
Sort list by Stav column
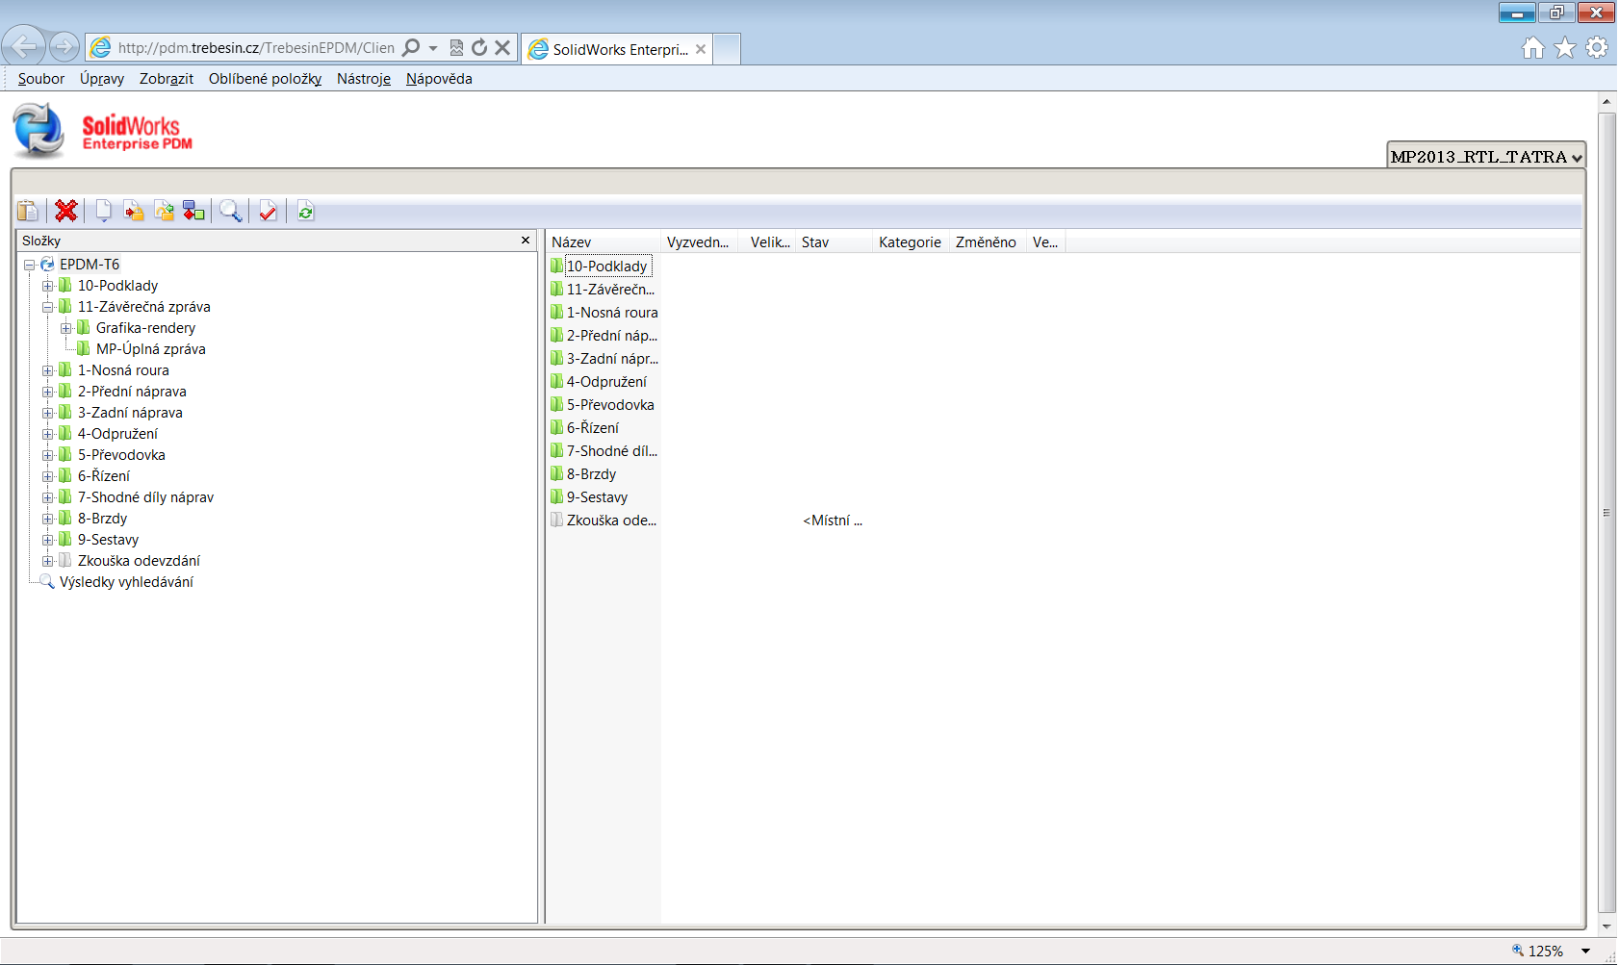click(834, 242)
